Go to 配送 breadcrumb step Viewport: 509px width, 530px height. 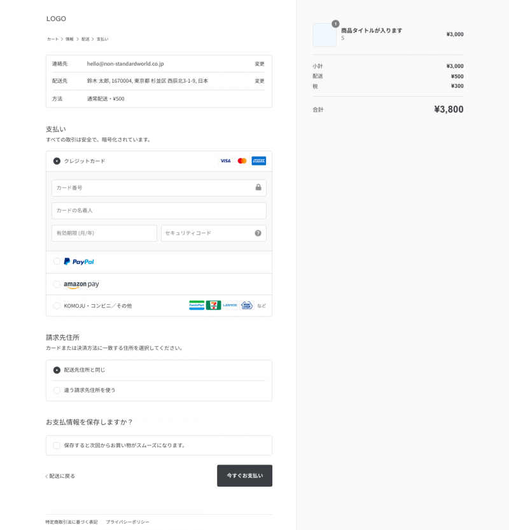pos(85,39)
